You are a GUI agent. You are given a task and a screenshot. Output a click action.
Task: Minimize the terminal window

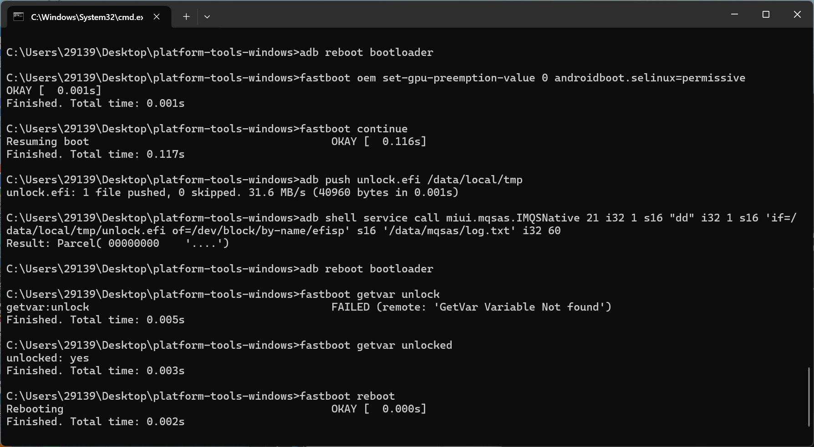[734, 15]
